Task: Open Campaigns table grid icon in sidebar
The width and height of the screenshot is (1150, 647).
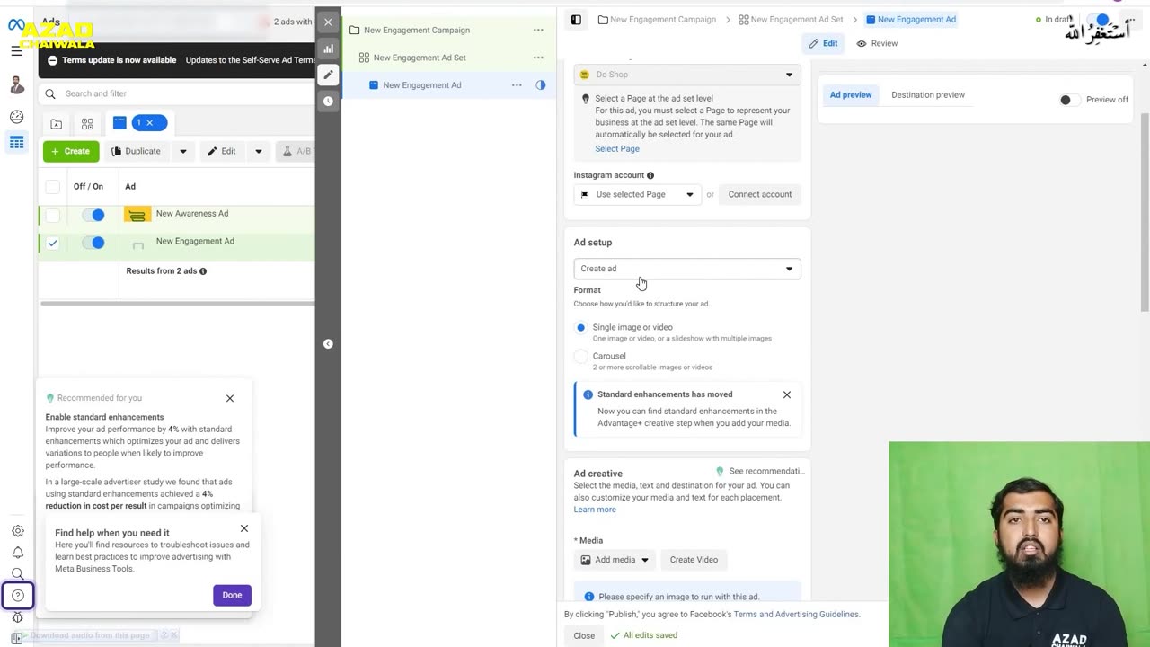Action: click(17, 143)
